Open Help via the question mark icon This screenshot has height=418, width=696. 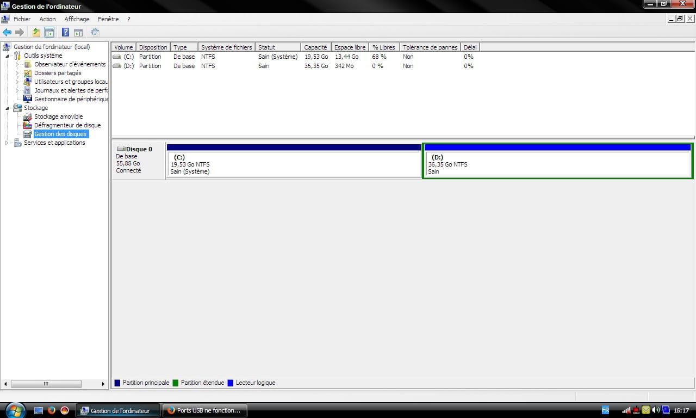coord(65,33)
